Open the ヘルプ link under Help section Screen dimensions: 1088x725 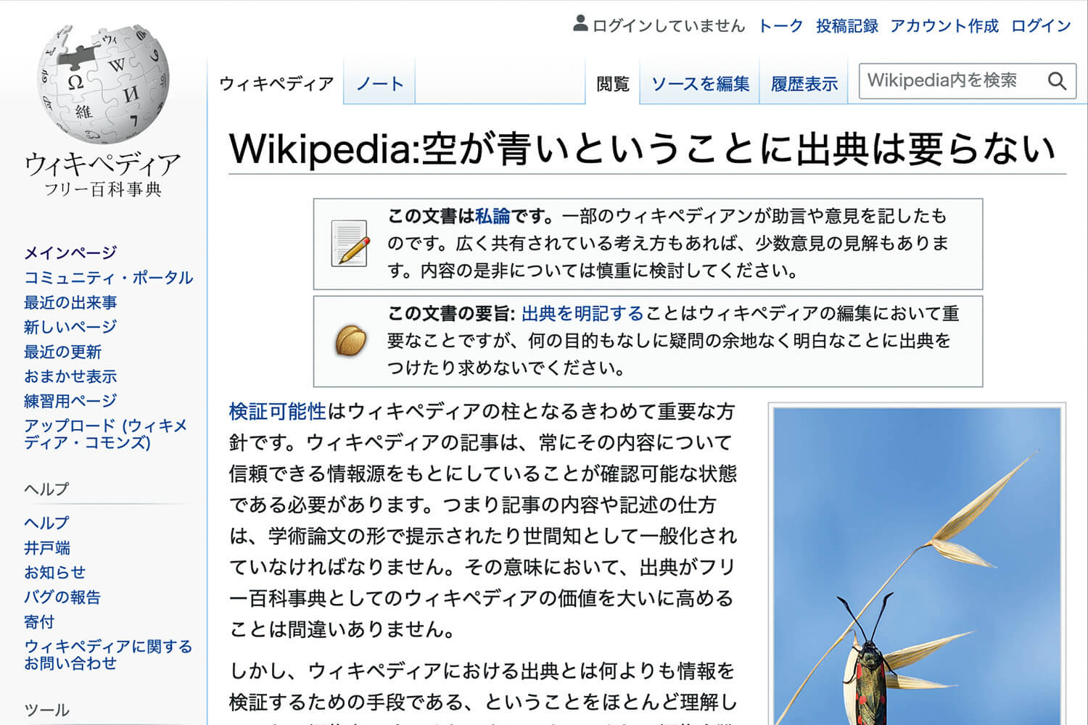pos(47,523)
